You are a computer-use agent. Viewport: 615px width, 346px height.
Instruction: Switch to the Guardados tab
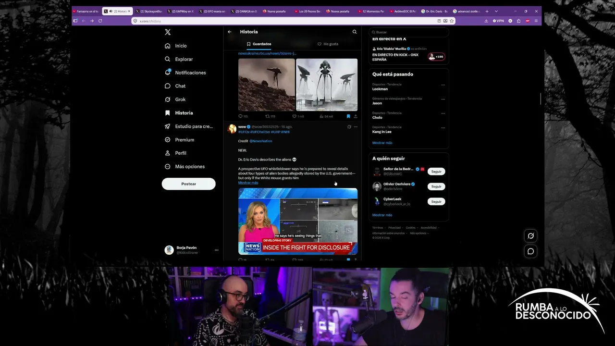pos(259,44)
